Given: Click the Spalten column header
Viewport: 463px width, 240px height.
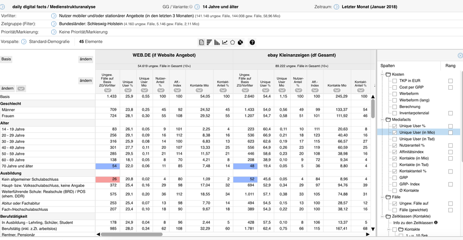Looking at the screenshot, I should tap(388, 66).
